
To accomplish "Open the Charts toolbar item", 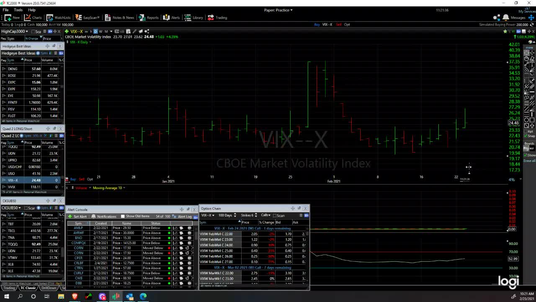I will [33, 18].
